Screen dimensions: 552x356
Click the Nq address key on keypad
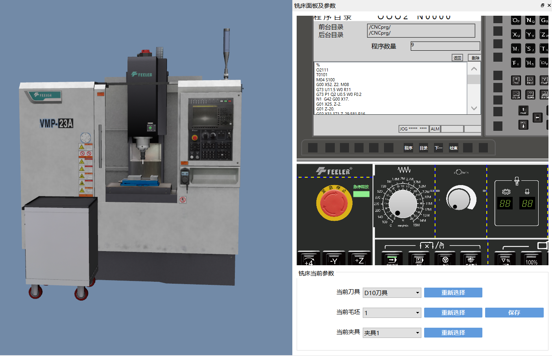(530, 20)
